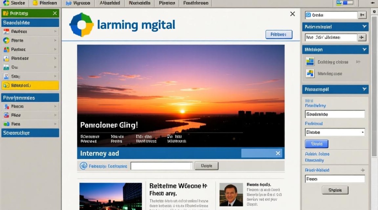Click the Ritibes button under the logo header
This screenshot has height=210, width=378.
[x=279, y=34]
